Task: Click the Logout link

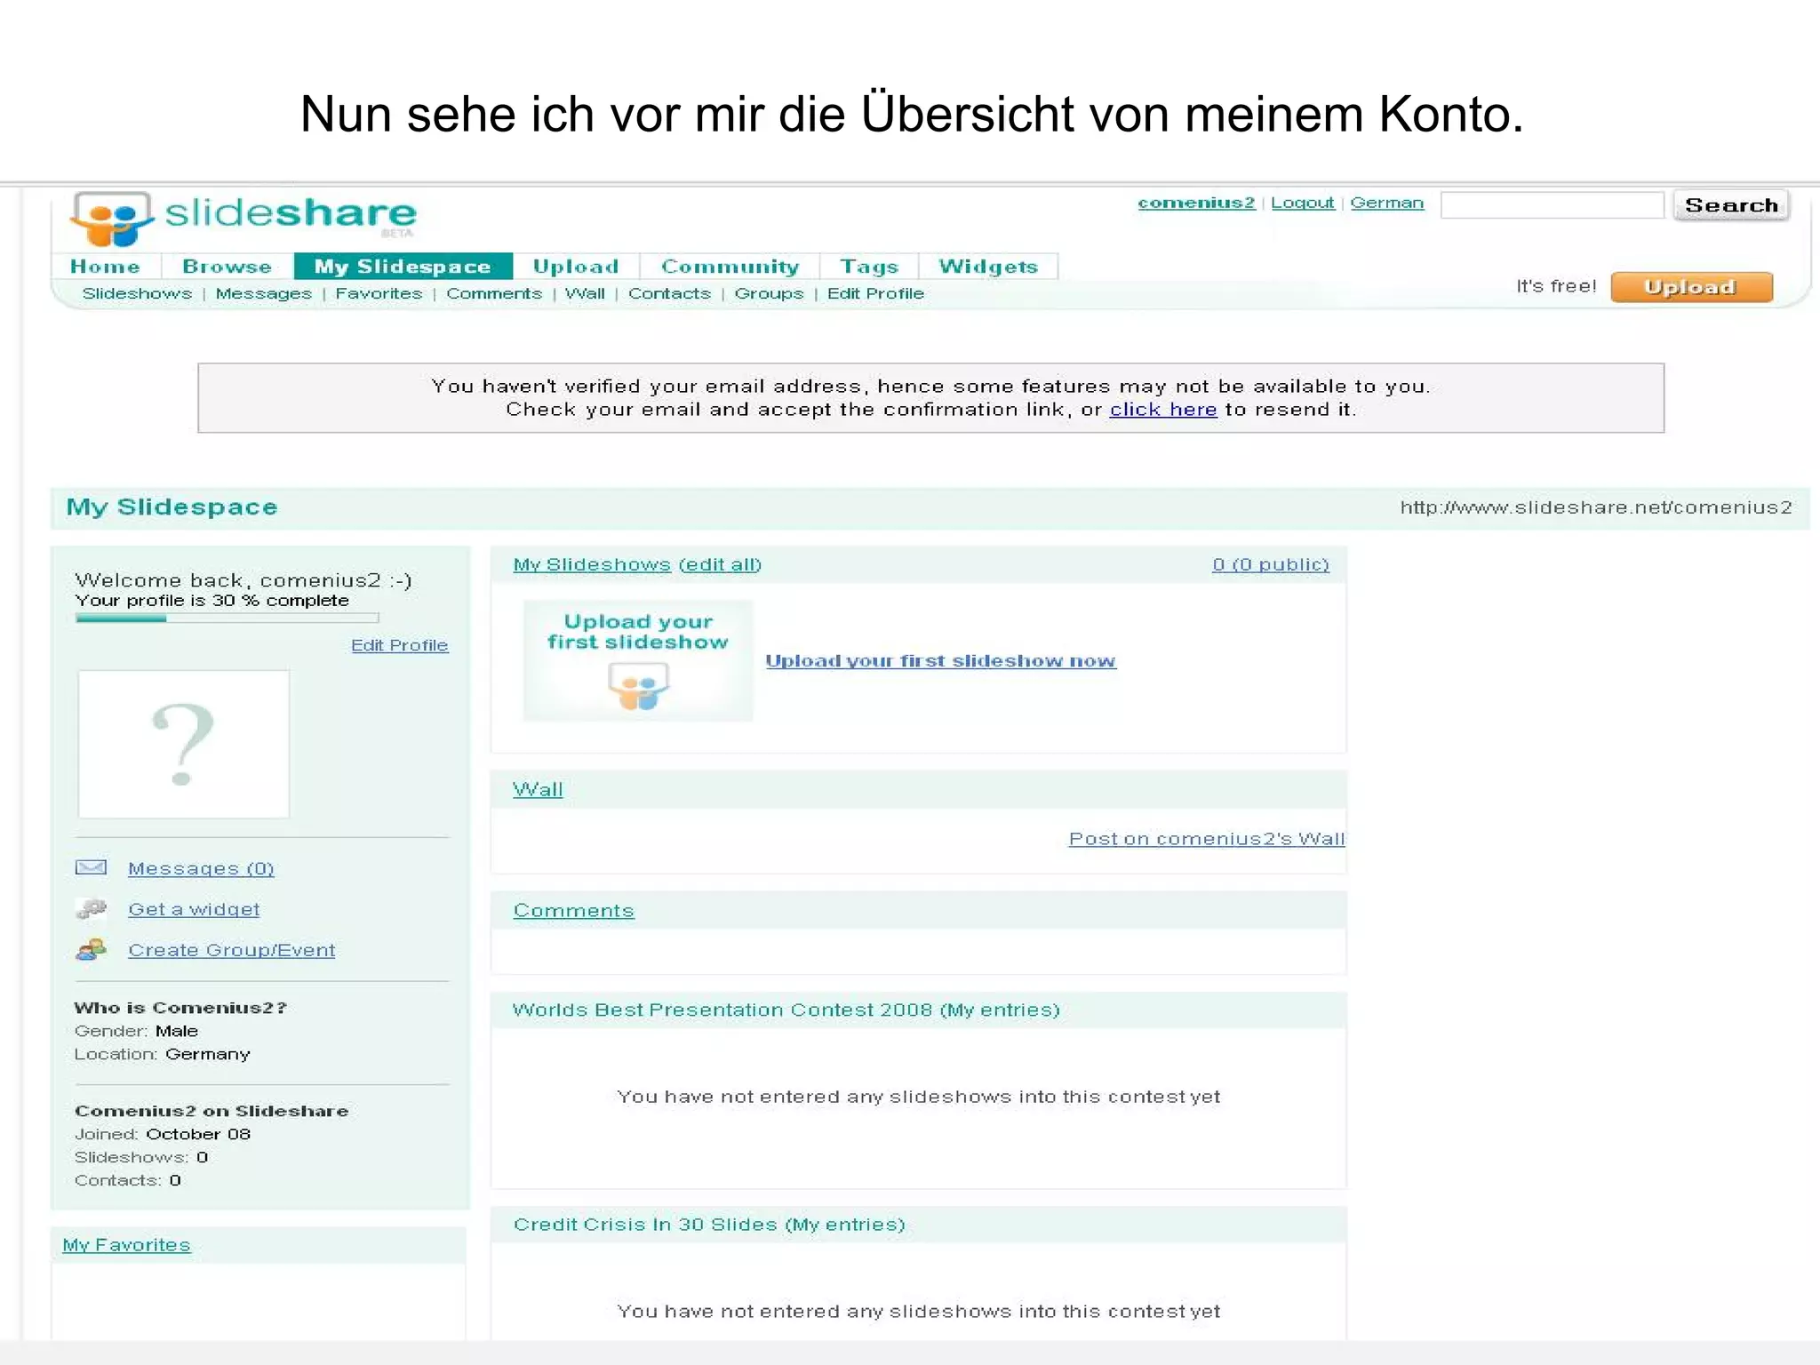Action: [x=1302, y=203]
